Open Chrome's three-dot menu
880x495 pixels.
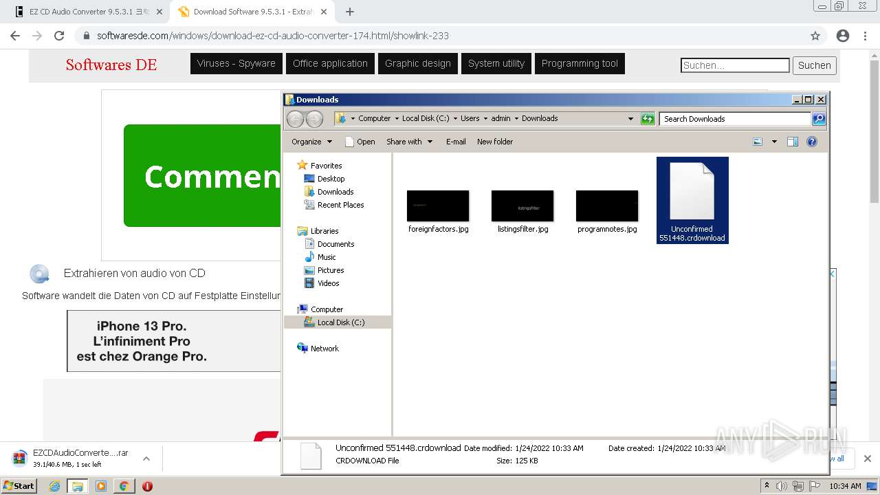[866, 36]
